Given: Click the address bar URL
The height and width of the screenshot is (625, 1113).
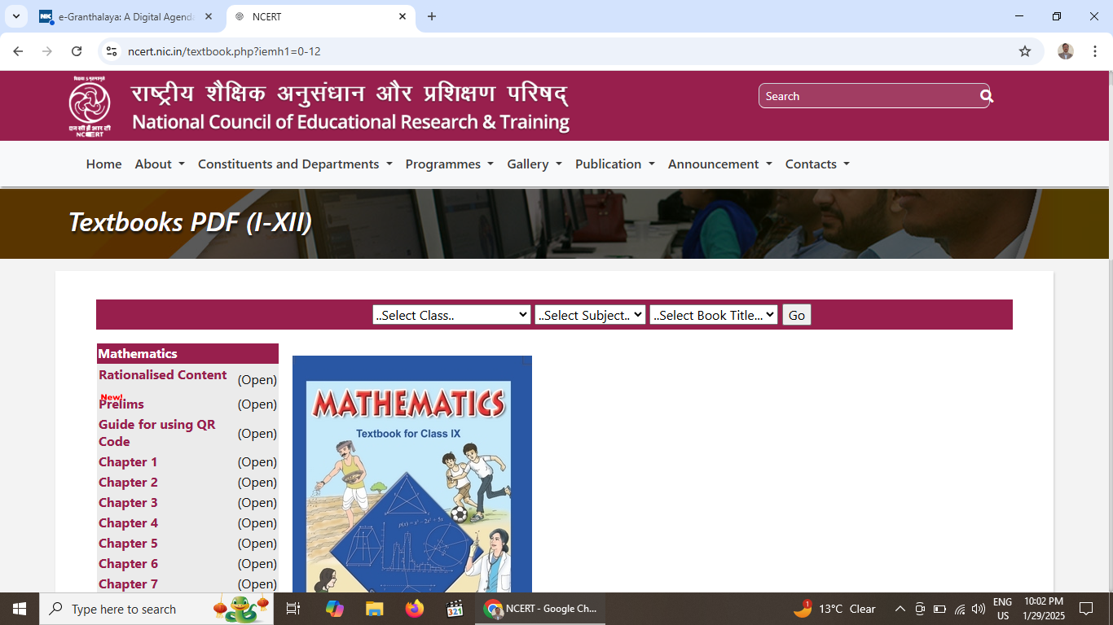Looking at the screenshot, I should pos(224,51).
